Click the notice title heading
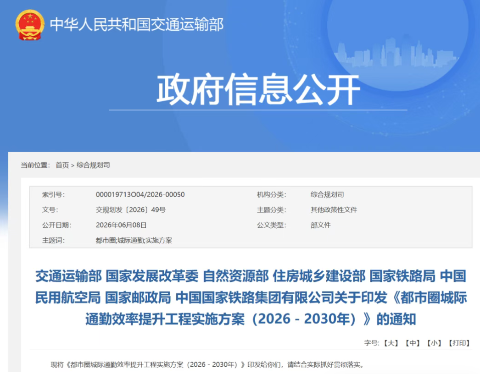Viewport: 480px width, 374px height. 251,297
